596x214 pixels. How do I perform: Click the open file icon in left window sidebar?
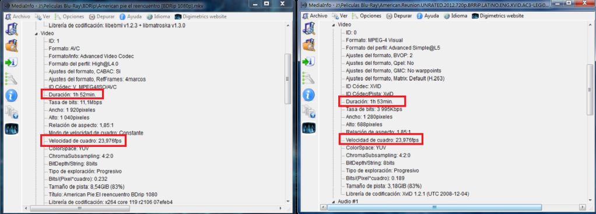[12, 30]
